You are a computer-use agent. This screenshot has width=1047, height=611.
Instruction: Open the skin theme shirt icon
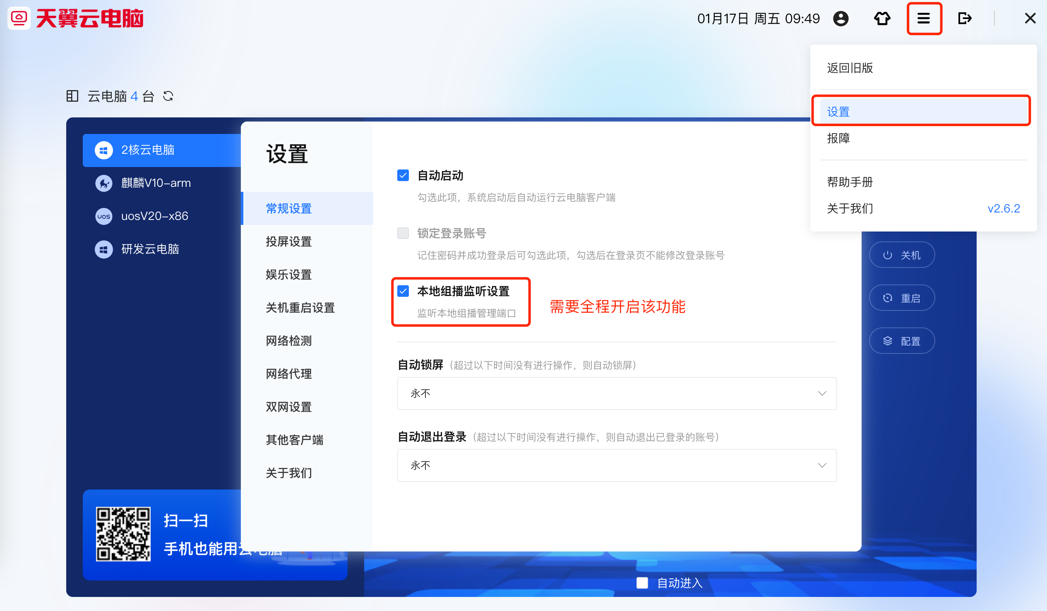click(882, 18)
